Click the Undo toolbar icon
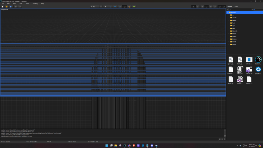 pyautogui.click(x=15, y=7)
